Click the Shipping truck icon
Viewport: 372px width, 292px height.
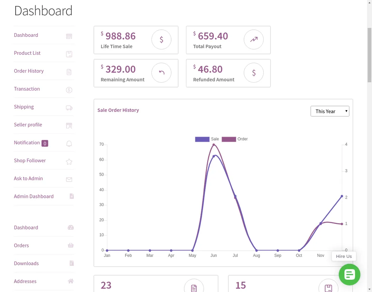69,108
